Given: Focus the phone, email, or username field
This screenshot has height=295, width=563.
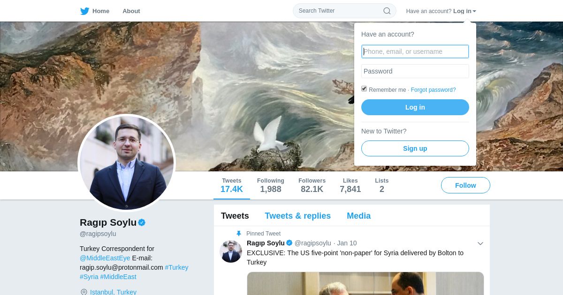Looking at the screenshot, I should tap(415, 52).
